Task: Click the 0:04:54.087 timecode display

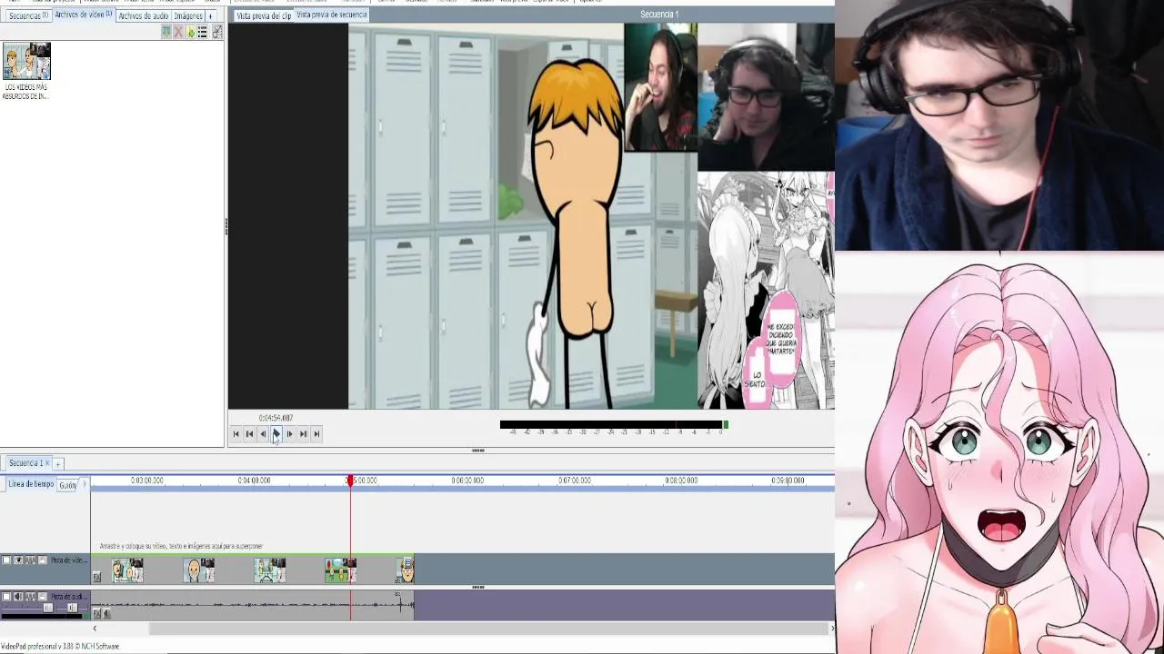Action: (x=276, y=418)
